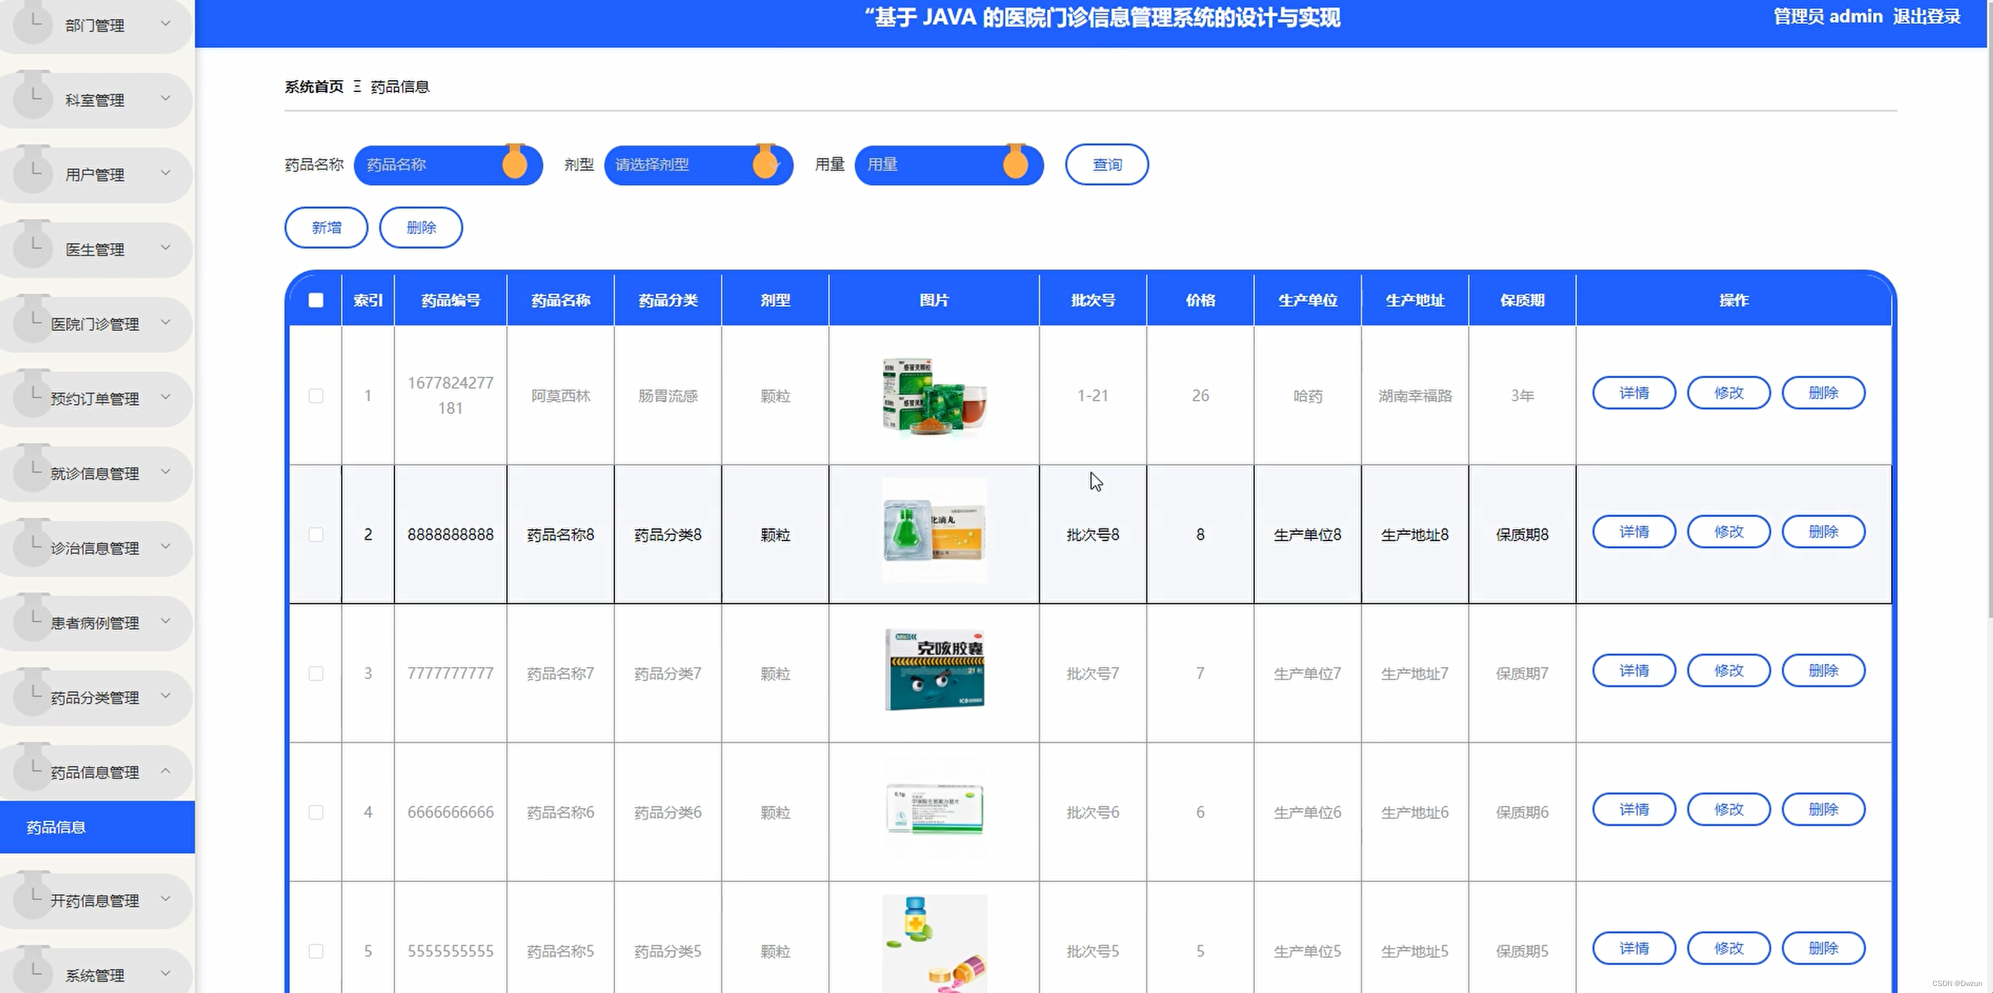Check the checkbox for row 阿莫西林

coord(316,396)
